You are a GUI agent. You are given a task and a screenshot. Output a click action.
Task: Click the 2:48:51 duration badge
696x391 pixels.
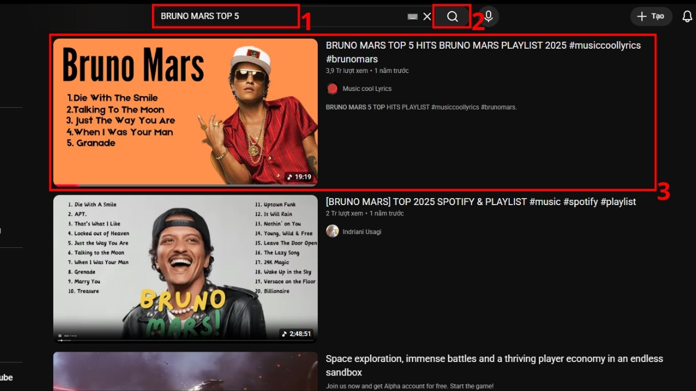click(296, 334)
